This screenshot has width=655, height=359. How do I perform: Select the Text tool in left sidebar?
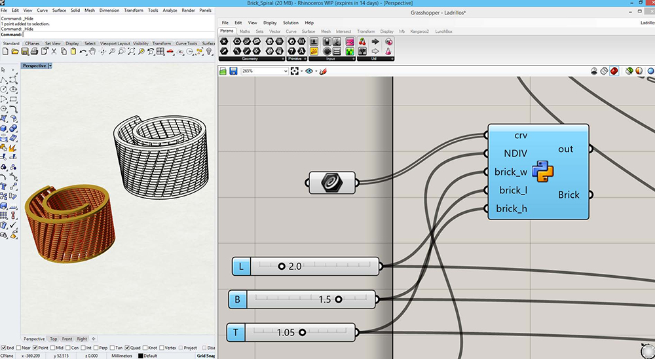[4, 185]
